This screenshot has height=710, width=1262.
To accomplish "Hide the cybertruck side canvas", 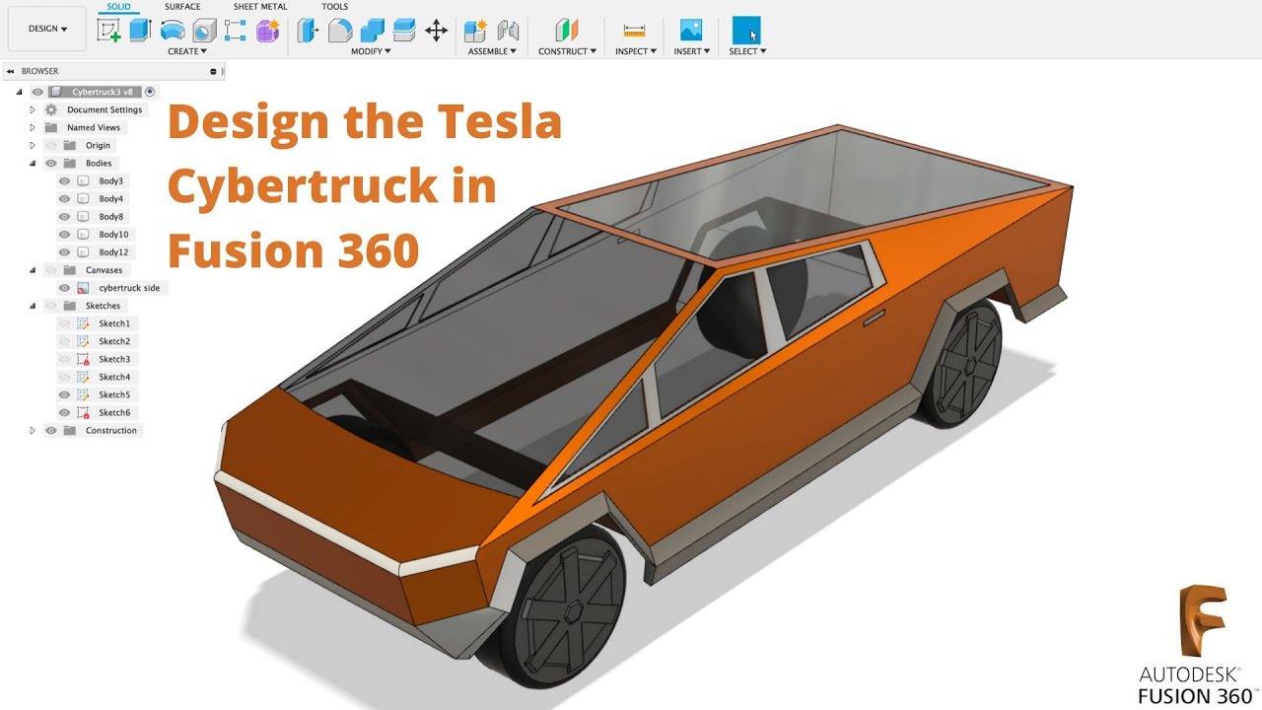I will click(x=64, y=288).
